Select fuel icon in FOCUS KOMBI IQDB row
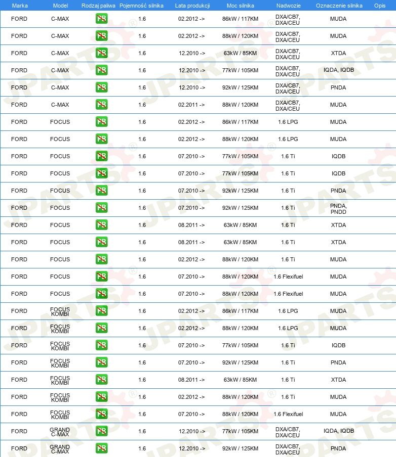The width and height of the screenshot is (396, 457). tap(102, 345)
